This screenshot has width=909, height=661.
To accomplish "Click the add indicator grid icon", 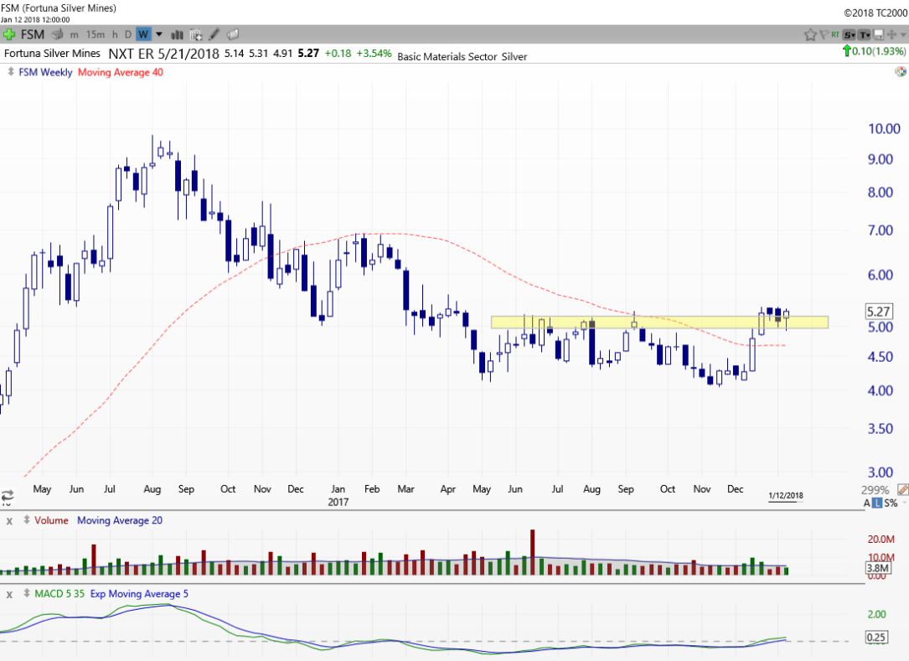I will (196, 34).
